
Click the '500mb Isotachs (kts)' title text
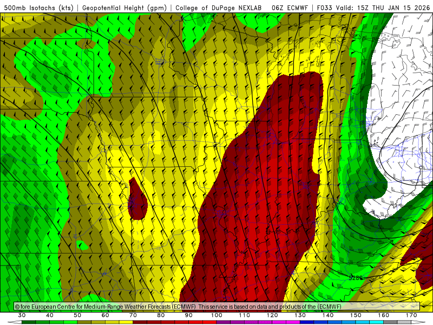38,8
